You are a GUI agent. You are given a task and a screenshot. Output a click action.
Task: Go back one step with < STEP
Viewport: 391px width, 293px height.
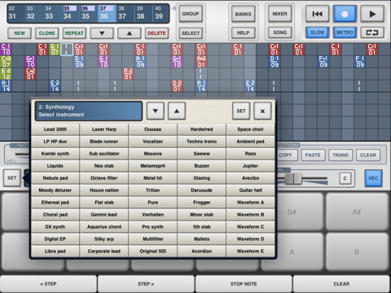point(48,284)
